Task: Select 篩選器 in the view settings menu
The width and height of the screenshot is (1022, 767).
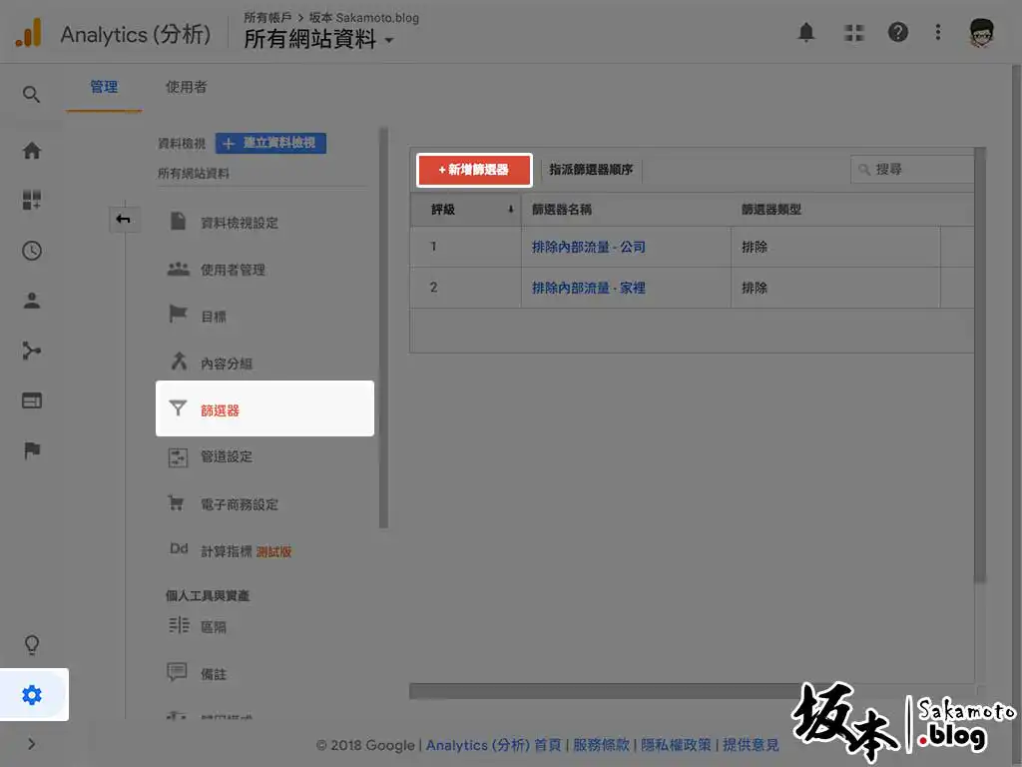Action: click(x=221, y=409)
